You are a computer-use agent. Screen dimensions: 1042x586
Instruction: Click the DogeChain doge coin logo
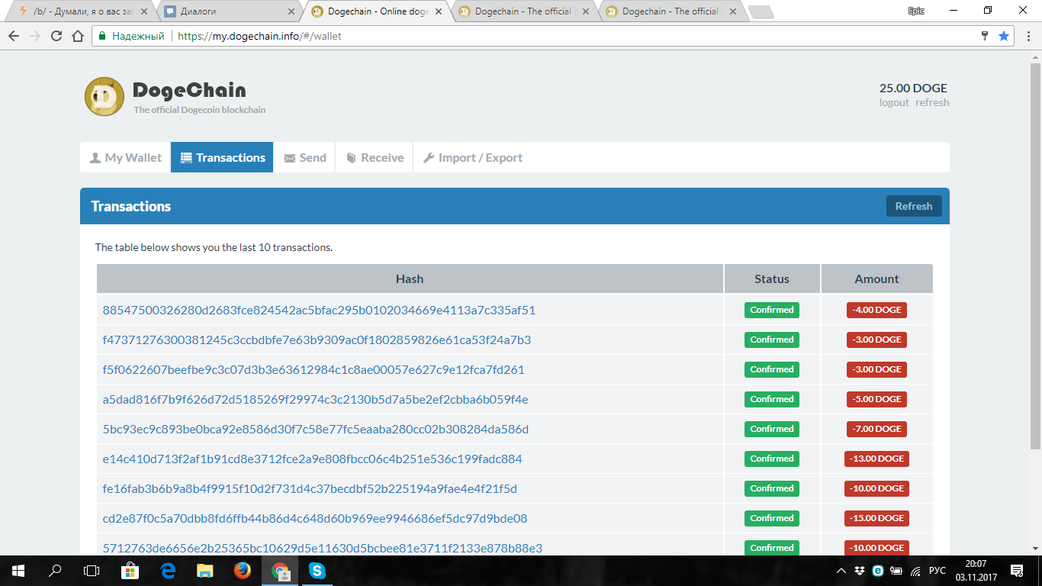click(x=104, y=97)
